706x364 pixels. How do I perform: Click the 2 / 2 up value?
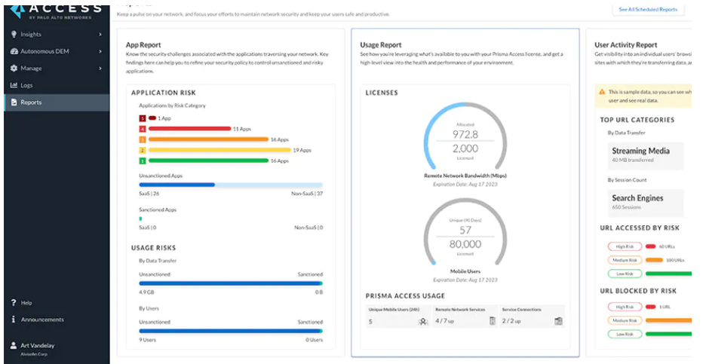pyautogui.click(x=511, y=321)
